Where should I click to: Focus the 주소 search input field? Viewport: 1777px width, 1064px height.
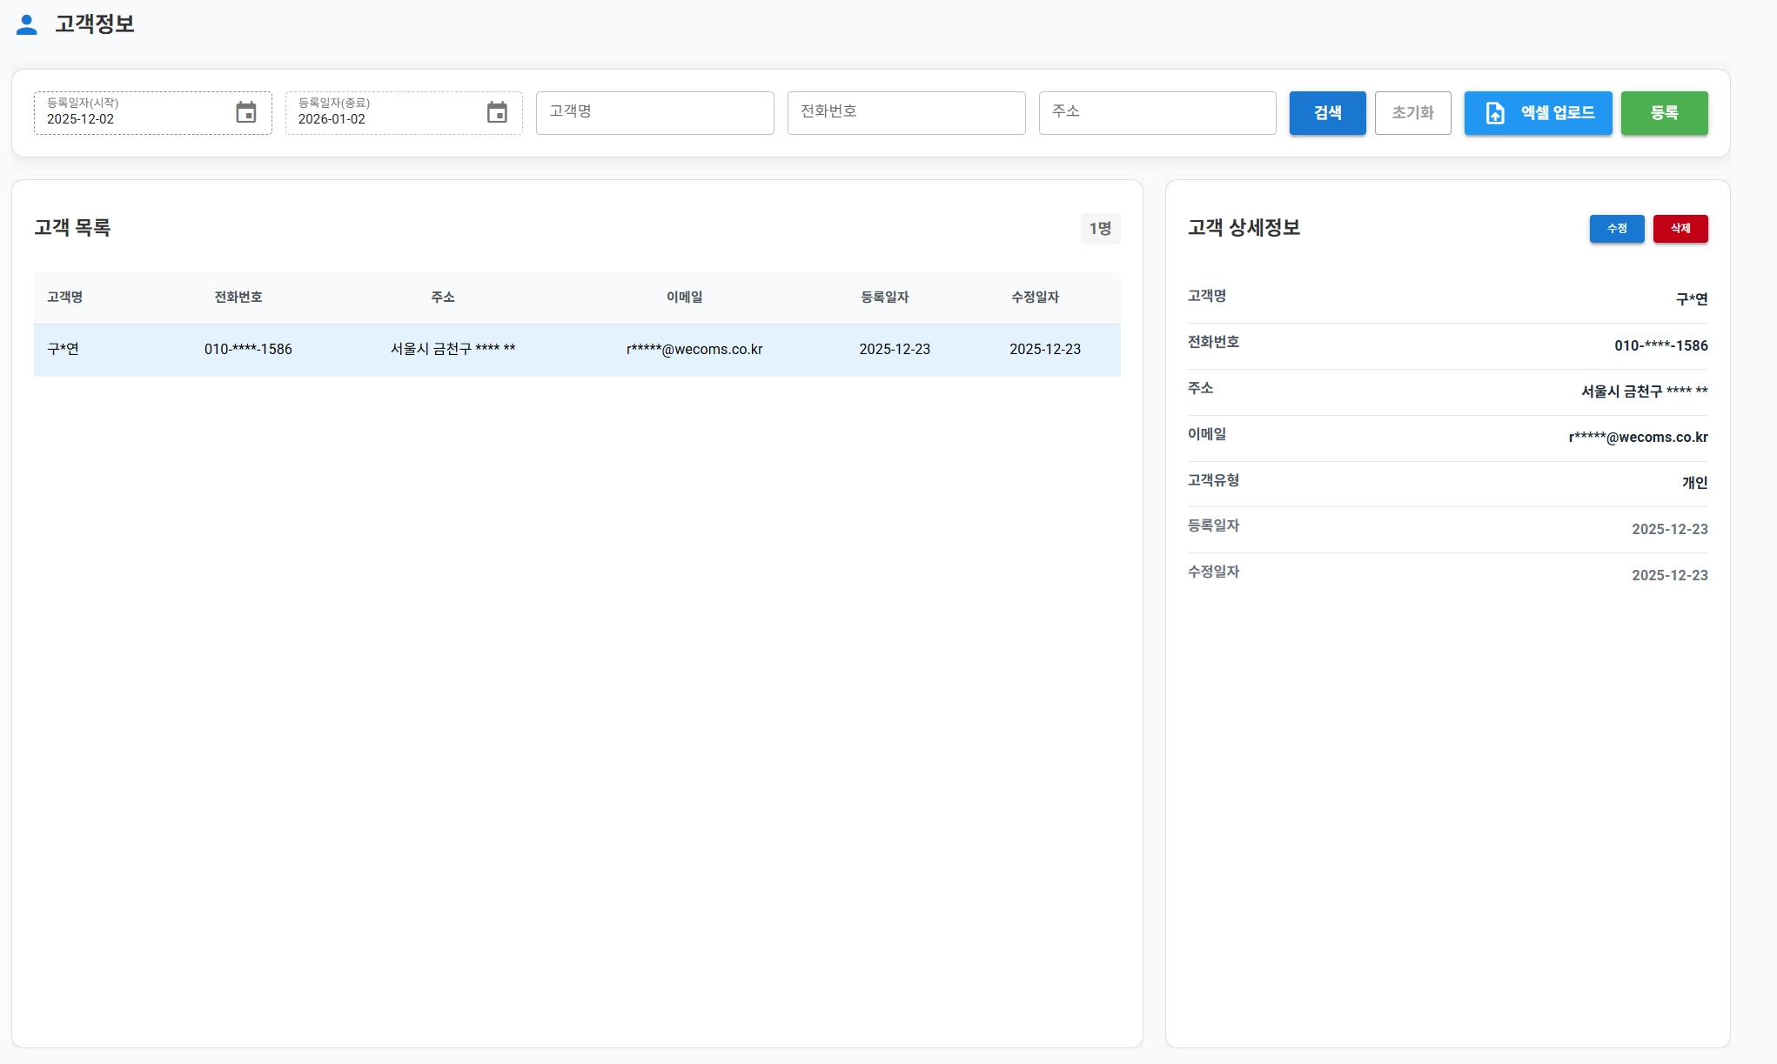coord(1157,113)
